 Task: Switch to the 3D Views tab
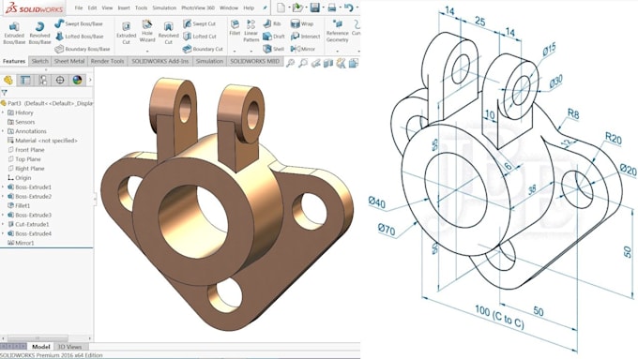[x=69, y=347]
